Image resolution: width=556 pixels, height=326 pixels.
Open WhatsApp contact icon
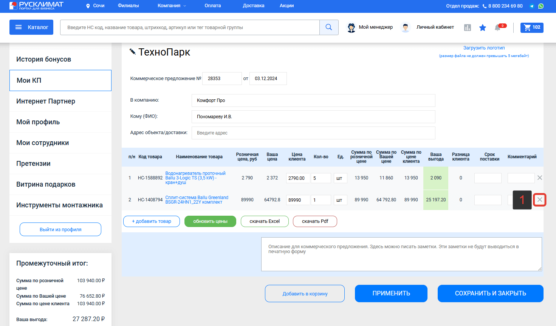pyautogui.click(x=541, y=6)
